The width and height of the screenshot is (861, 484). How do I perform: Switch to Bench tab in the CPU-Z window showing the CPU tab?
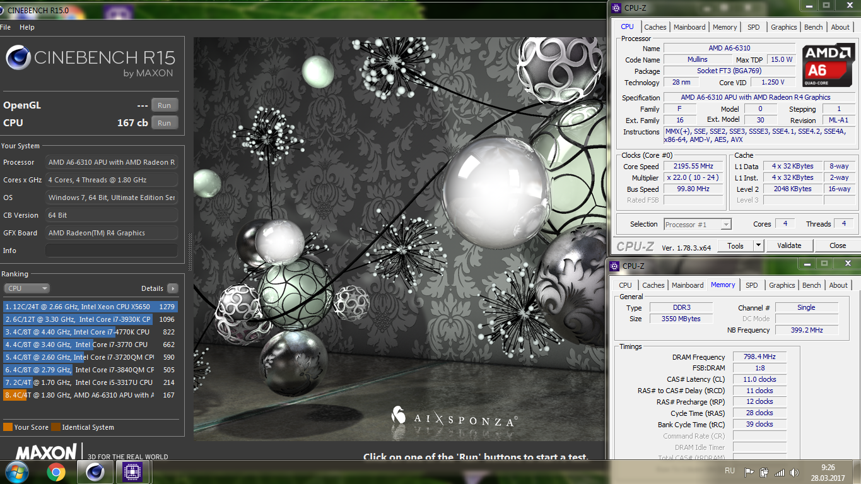813,27
